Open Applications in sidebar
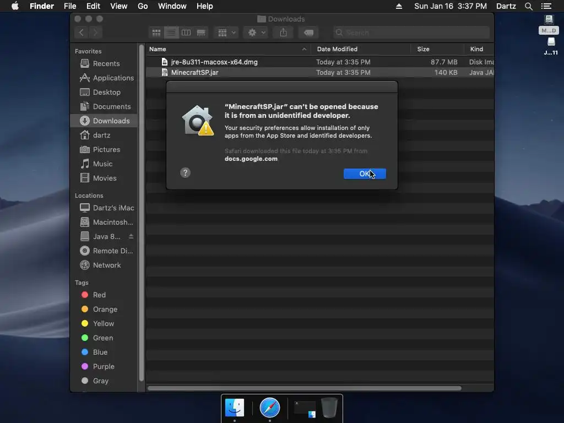This screenshot has width=564, height=423. pos(104,78)
